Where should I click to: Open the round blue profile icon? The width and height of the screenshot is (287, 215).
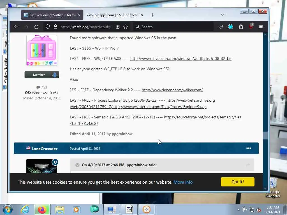tap(231, 27)
